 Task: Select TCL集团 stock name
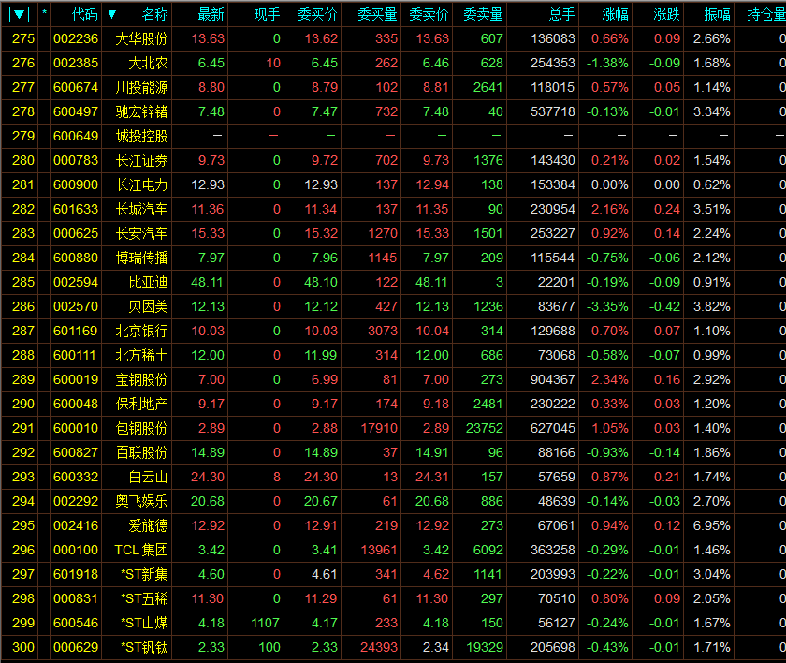click(x=141, y=551)
